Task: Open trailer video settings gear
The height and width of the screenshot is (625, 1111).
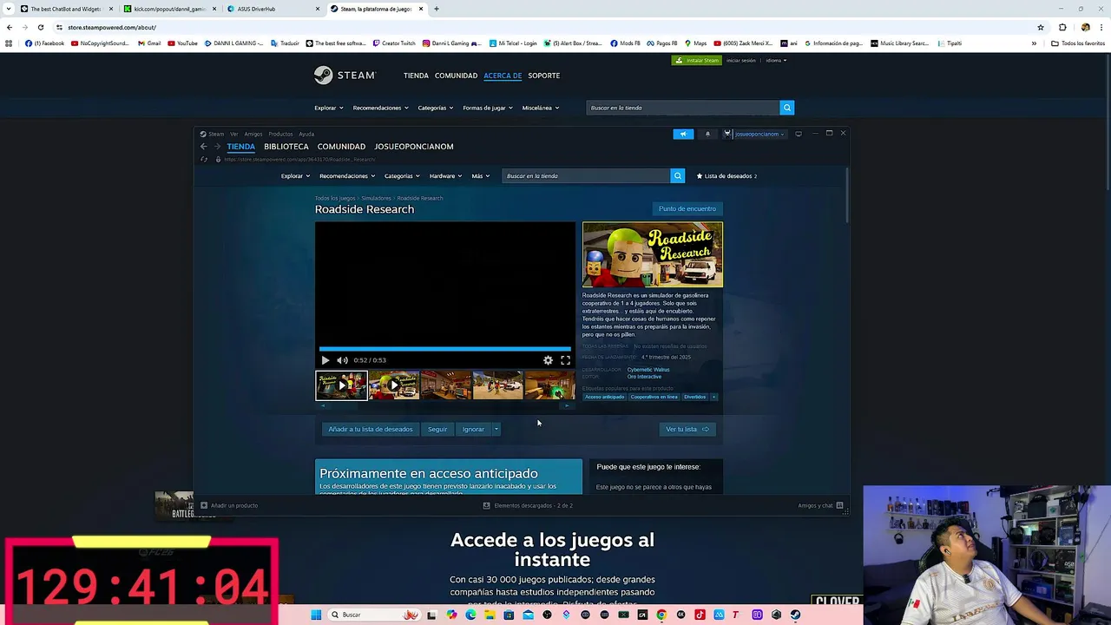Action: click(548, 360)
